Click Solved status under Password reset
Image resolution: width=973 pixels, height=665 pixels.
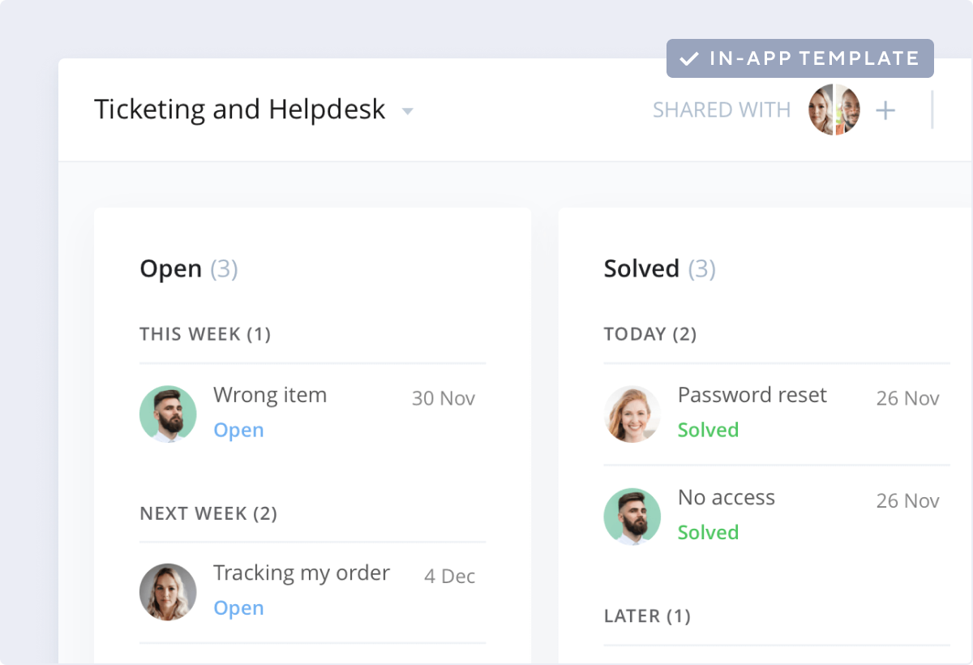click(x=708, y=431)
